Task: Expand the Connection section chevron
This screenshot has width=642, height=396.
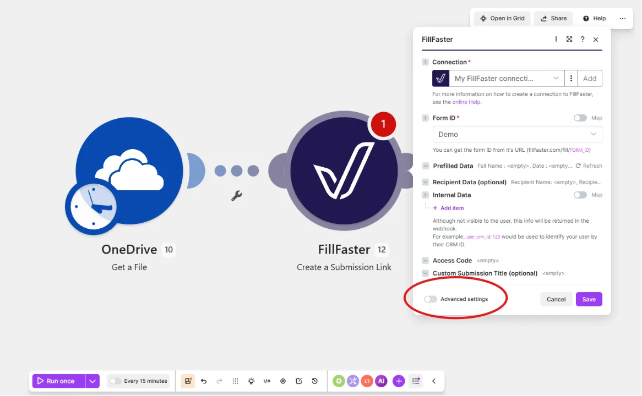Action: pyautogui.click(x=425, y=62)
